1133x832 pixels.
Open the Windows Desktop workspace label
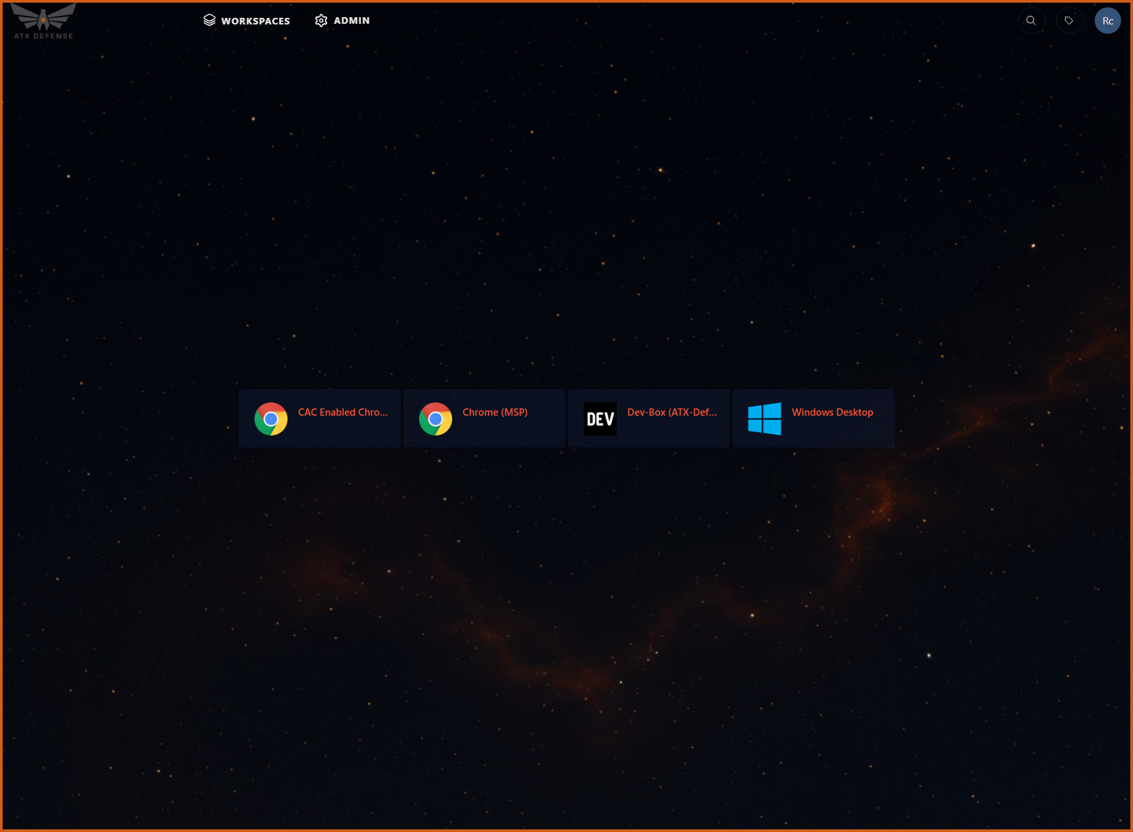tap(832, 412)
